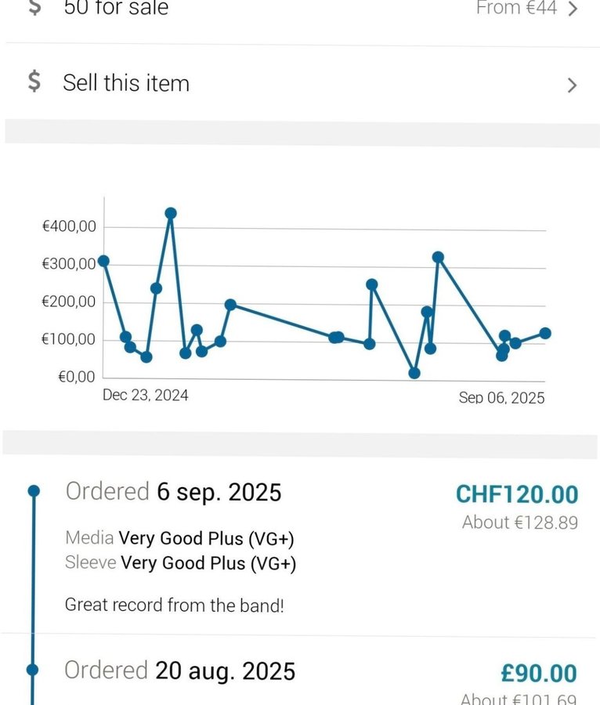The height and width of the screenshot is (705, 600).
Task: Tap the From €44 price text
Action: pos(515,8)
